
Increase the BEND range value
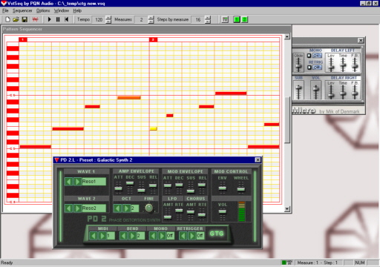[x=132, y=236]
